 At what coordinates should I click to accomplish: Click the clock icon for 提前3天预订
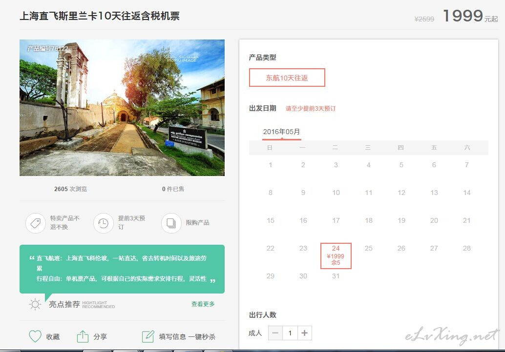(104, 223)
